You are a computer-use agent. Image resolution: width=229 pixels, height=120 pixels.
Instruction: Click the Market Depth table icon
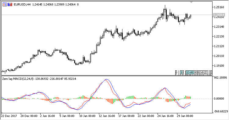pyautogui.click(x=5, y=5)
